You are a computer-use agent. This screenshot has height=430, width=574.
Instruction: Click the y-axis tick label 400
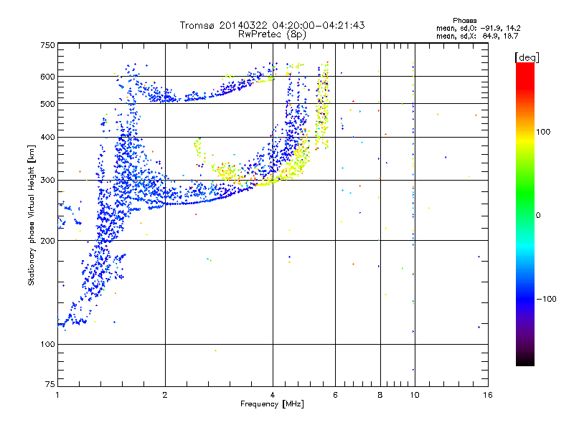click(47, 137)
